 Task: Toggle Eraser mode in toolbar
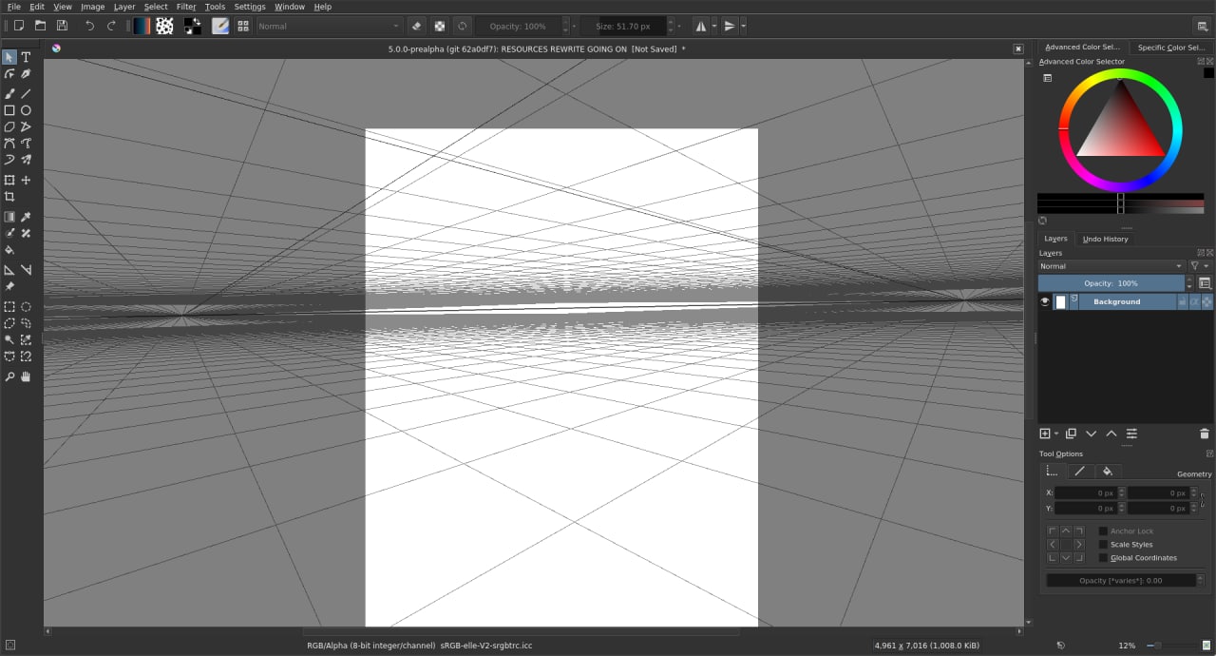[417, 26]
